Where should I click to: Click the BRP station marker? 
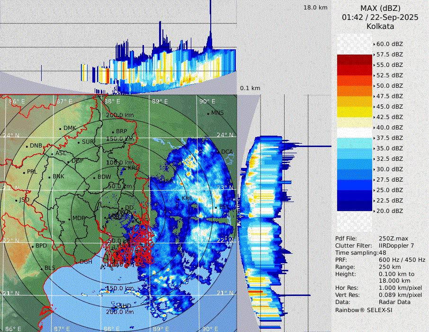coord(113,132)
